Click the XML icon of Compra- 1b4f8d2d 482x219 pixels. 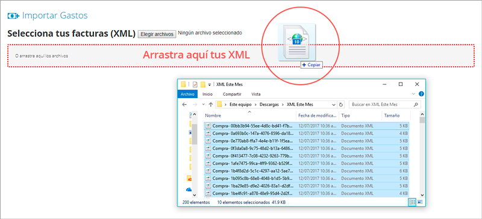208,171
